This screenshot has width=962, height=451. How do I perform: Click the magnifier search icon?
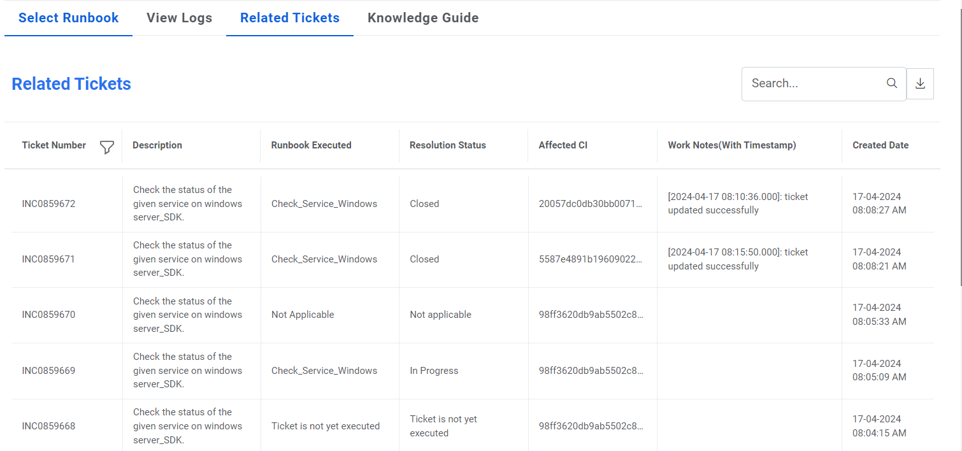coord(892,83)
